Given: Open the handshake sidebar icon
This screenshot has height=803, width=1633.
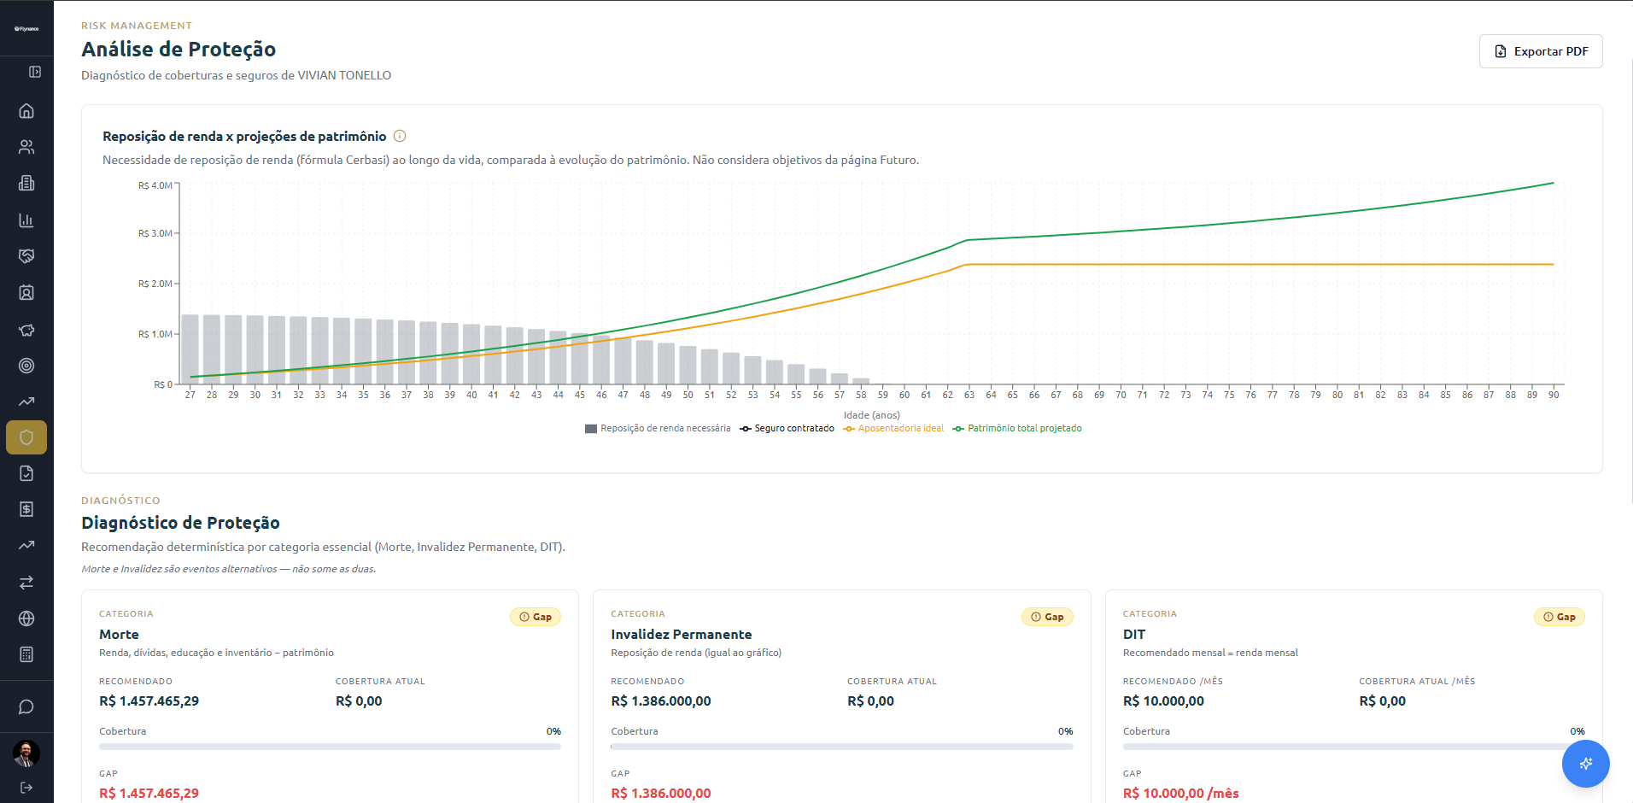Looking at the screenshot, I should [26, 256].
